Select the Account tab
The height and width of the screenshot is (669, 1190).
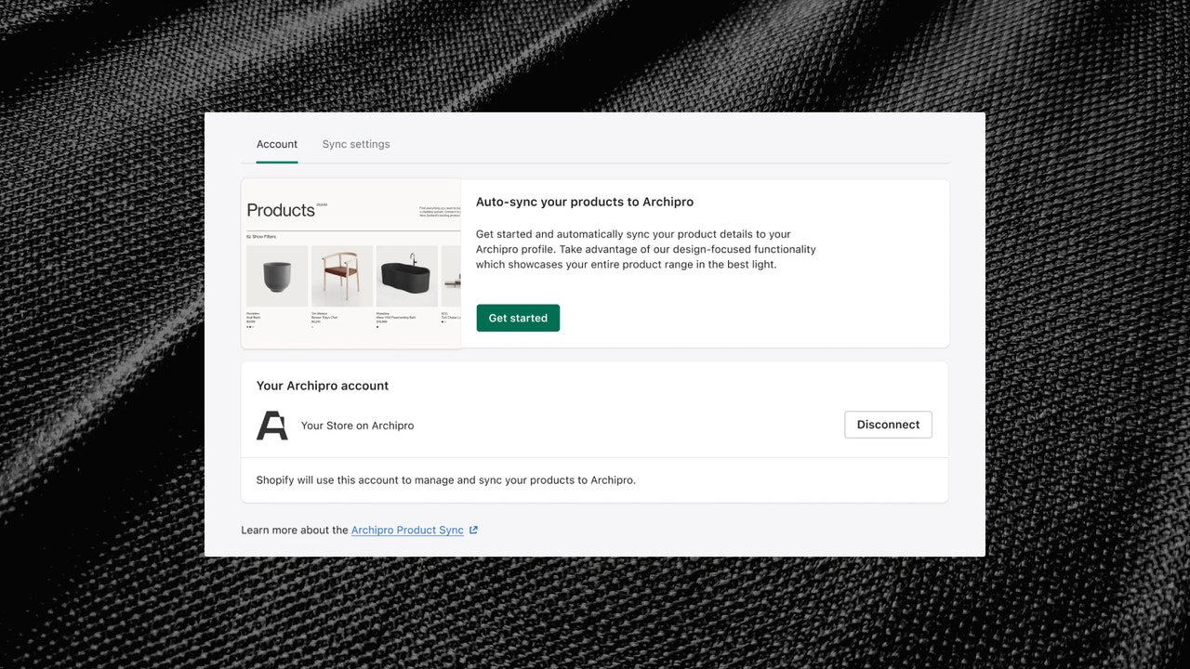pos(276,144)
